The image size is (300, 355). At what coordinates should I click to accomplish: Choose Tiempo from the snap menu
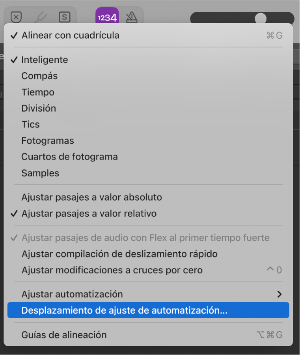[37, 92]
